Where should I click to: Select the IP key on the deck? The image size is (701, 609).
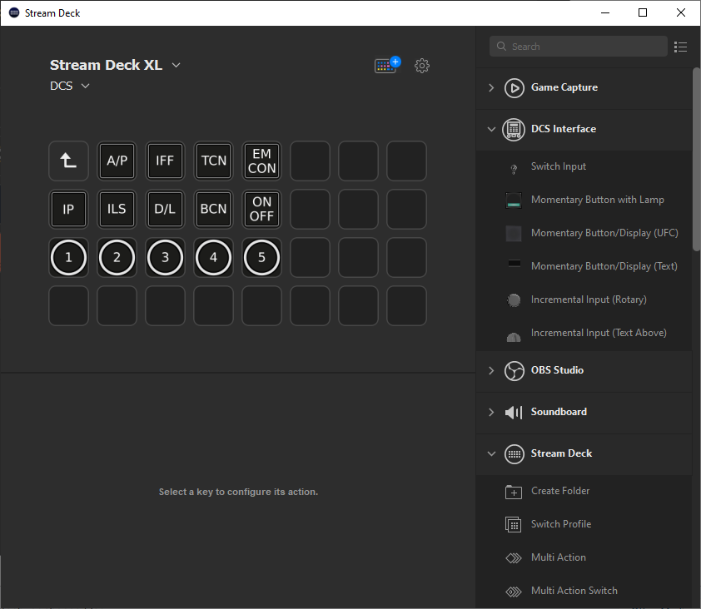coord(68,209)
